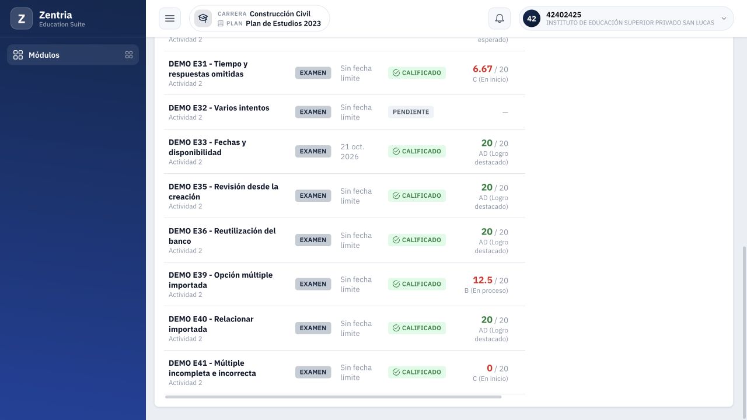747x420 pixels.
Task: Click the CALIFICADO badge in the E31 row
Action: [417, 73]
